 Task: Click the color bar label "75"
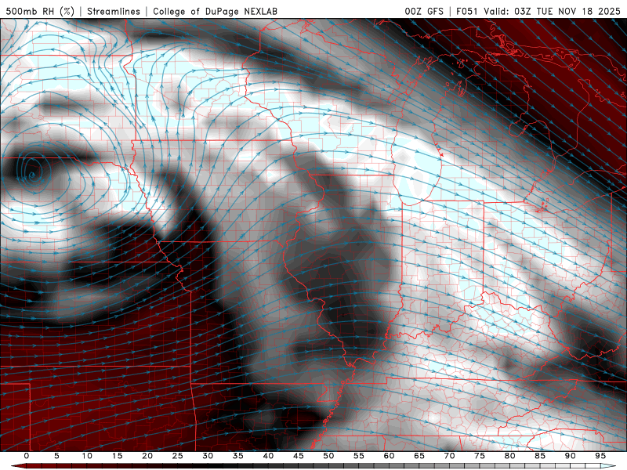pos(480,456)
